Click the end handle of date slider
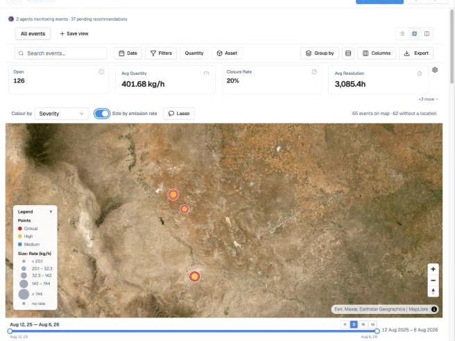The height and width of the screenshot is (341, 455). point(377,331)
